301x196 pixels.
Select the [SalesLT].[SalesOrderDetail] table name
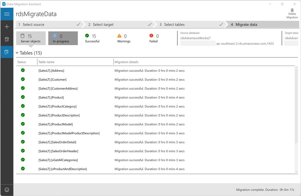click(57, 142)
